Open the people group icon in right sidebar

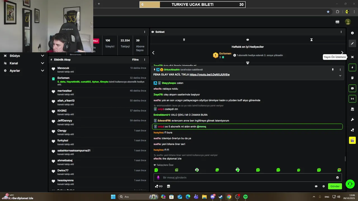tap(352, 130)
